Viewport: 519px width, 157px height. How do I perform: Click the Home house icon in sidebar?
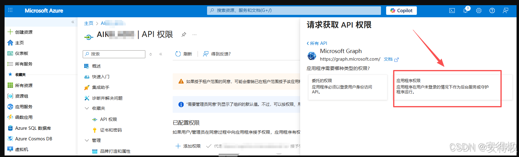(10, 43)
